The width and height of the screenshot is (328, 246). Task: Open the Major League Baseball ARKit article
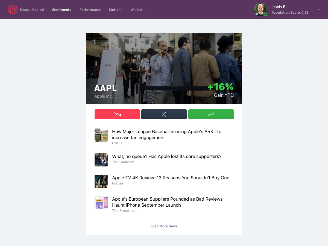tap(167, 134)
